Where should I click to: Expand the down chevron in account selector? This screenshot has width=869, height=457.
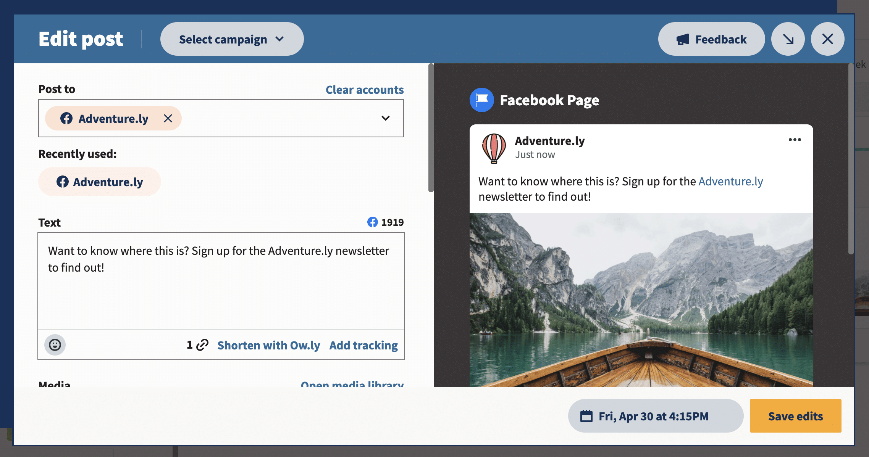tap(385, 118)
